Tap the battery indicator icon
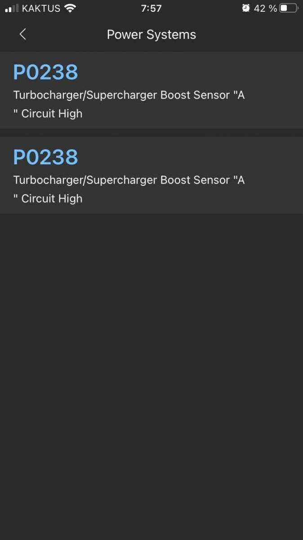303x540 pixels. [x=288, y=8]
